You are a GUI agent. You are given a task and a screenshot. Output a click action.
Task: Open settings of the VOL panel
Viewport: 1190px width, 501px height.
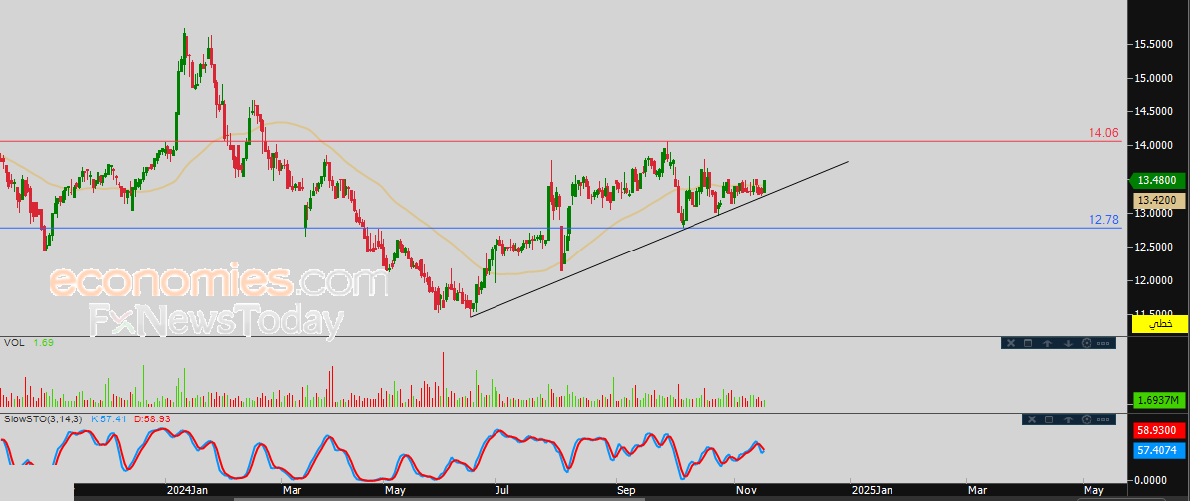point(1087,343)
